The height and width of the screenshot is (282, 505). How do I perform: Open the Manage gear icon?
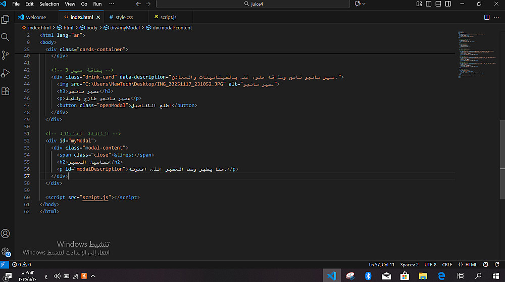tap(6, 251)
